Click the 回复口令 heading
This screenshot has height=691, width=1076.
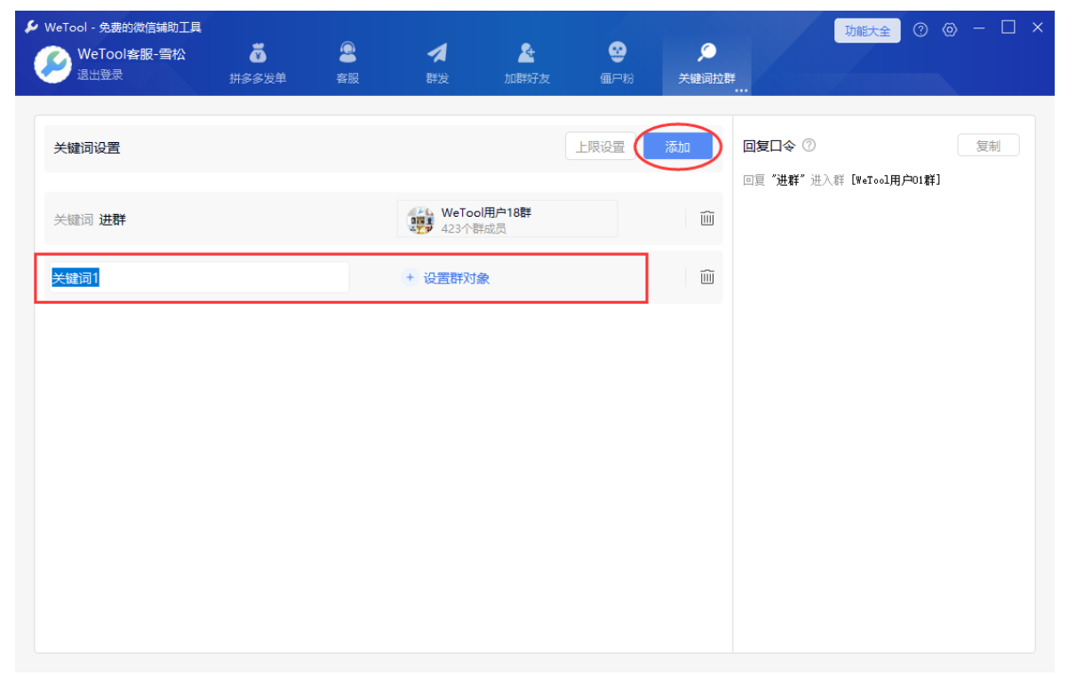pos(769,146)
